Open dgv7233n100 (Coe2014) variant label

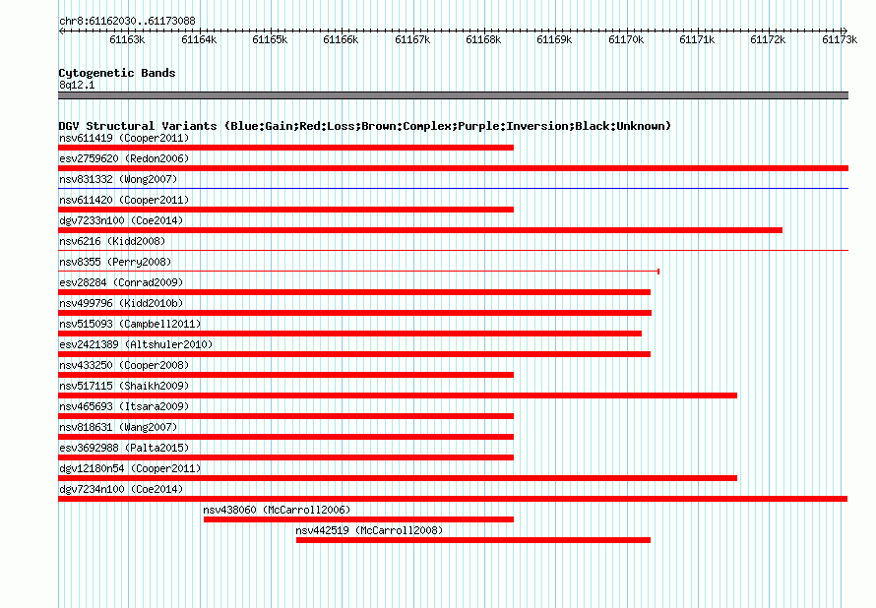(121, 220)
